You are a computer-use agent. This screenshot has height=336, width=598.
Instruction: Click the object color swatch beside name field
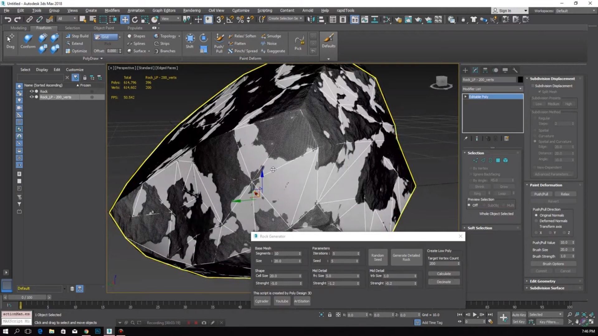pos(520,80)
